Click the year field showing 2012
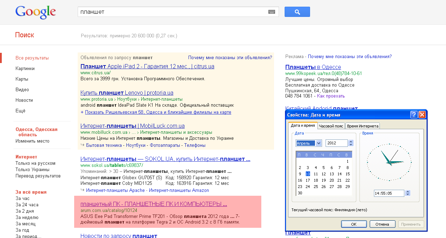Viewport: 446px width, 238px height. tap(337, 143)
